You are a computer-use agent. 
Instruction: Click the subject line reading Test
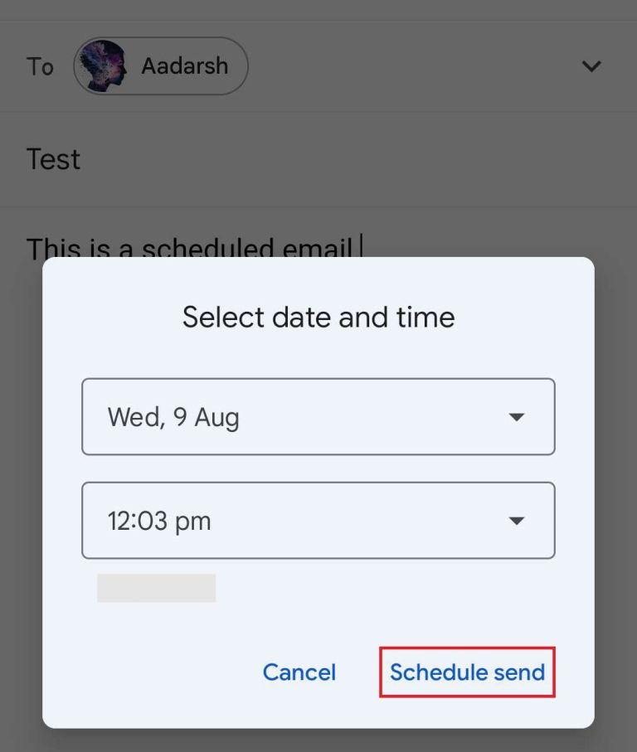[x=53, y=158]
